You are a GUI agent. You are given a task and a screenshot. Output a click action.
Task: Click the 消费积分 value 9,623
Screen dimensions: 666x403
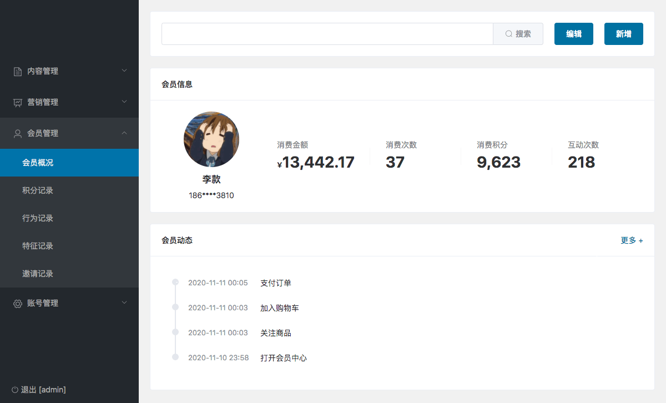tap(498, 162)
